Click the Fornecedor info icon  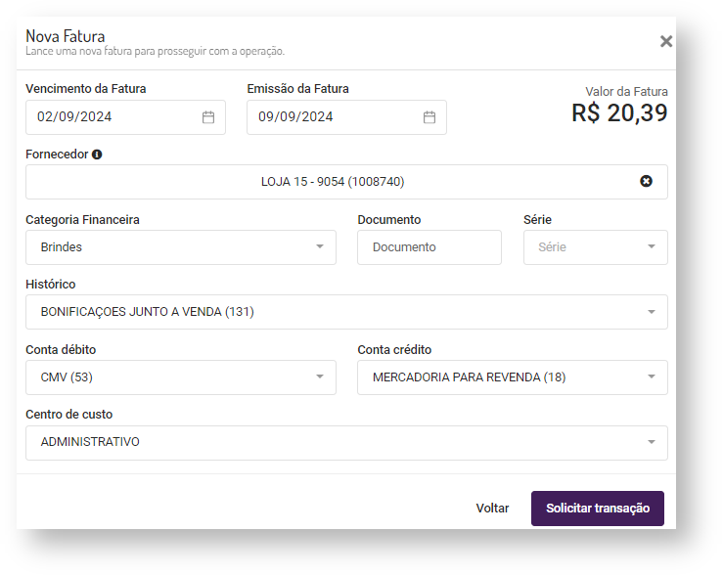point(97,155)
